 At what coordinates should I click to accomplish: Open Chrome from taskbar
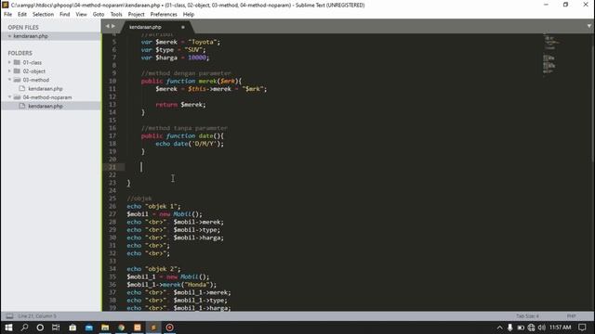tap(122, 328)
